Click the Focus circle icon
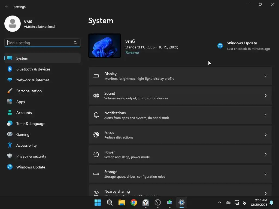279x209 pixels. (96, 135)
